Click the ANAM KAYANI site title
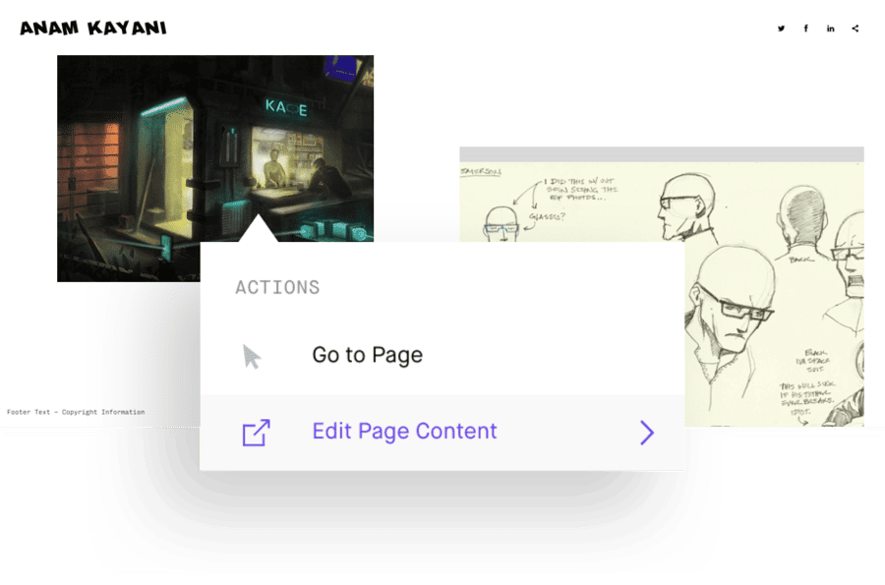The width and height of the screenshot is (885, 585). pyautogui.click(x=93, y=29)
